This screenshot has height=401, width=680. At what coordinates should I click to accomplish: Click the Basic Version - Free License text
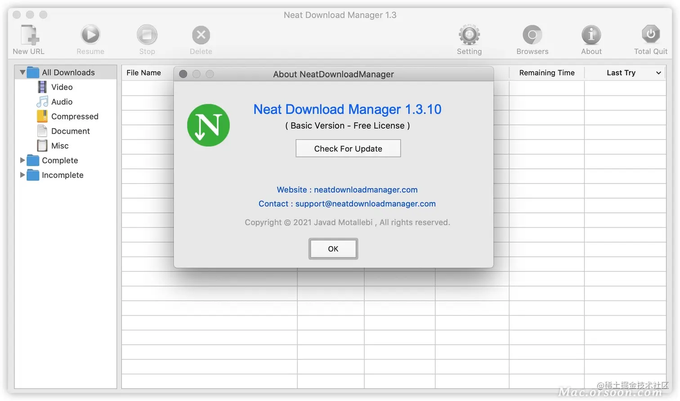[x=348, y=126]
